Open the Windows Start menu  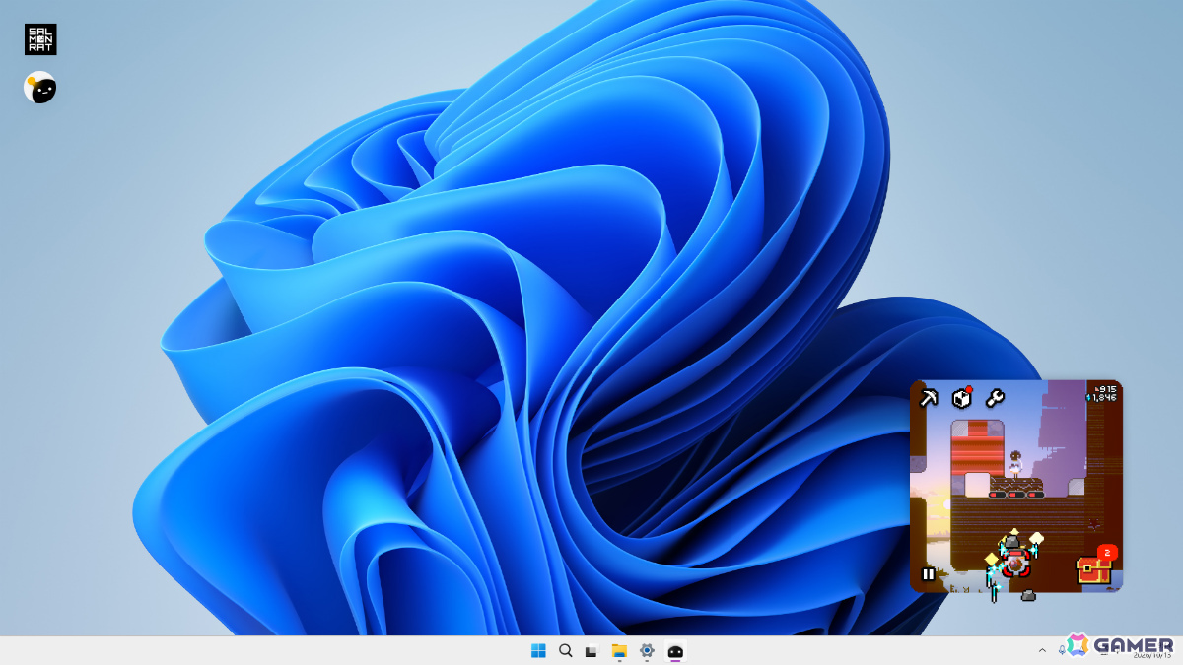[538, 650]
